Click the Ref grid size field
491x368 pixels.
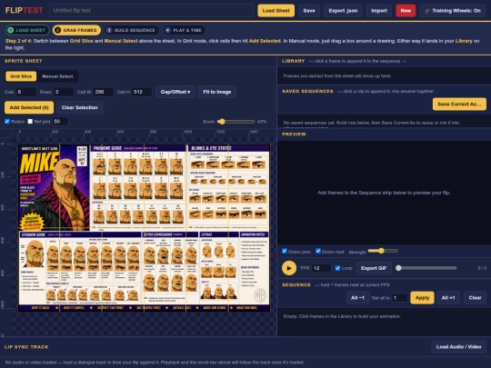click(x=60, y=122)
